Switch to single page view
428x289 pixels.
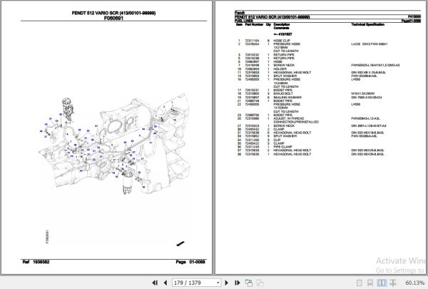click(x=360, y=283)
